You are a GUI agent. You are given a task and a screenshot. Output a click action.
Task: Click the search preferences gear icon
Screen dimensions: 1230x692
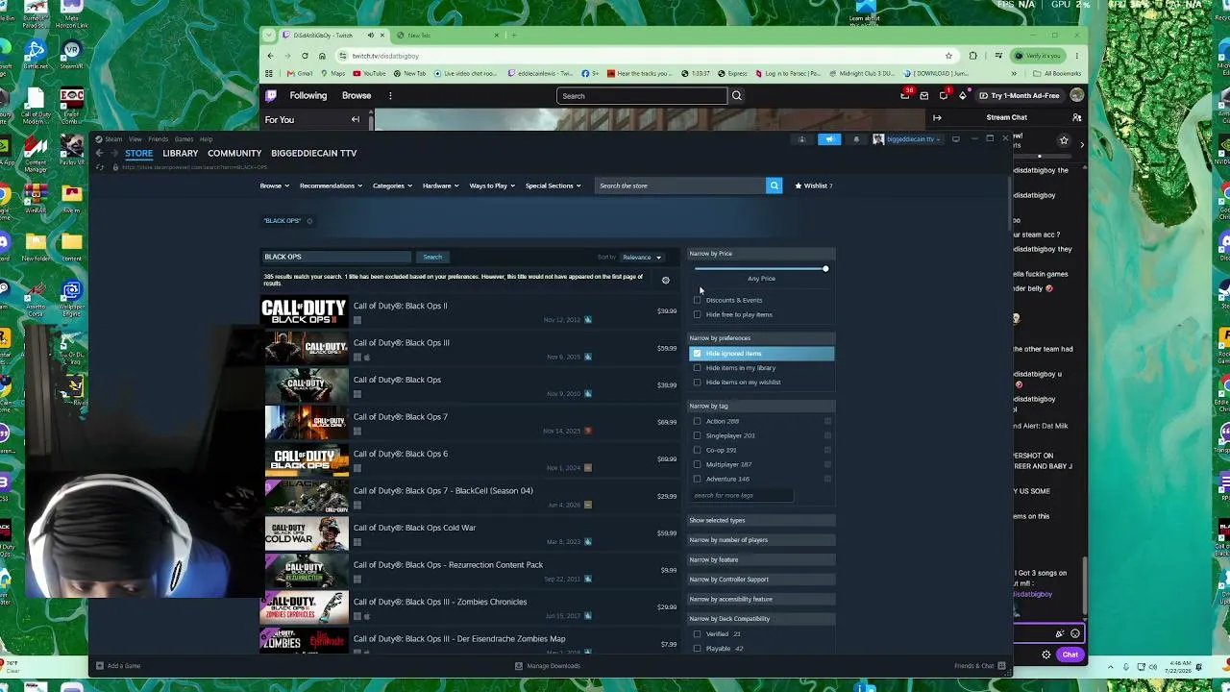pyautogui.click(x=665, y=281)
